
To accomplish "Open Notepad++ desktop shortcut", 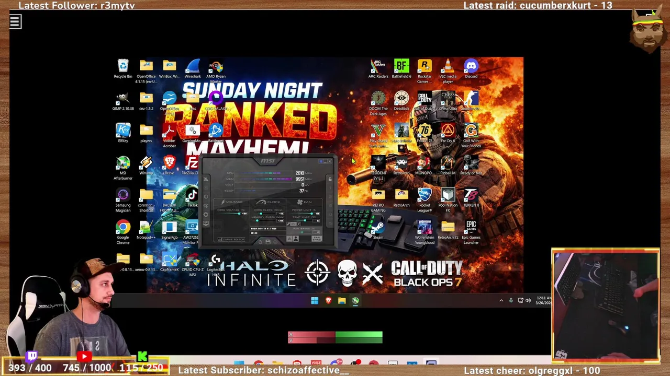I will (146, 230).
